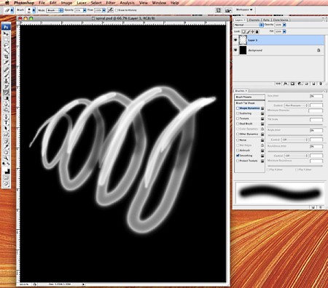Image resolution: width=328 pixels, height=288 pixels.
Task: Open the Workspace dropdown
Action: (244, 9)
